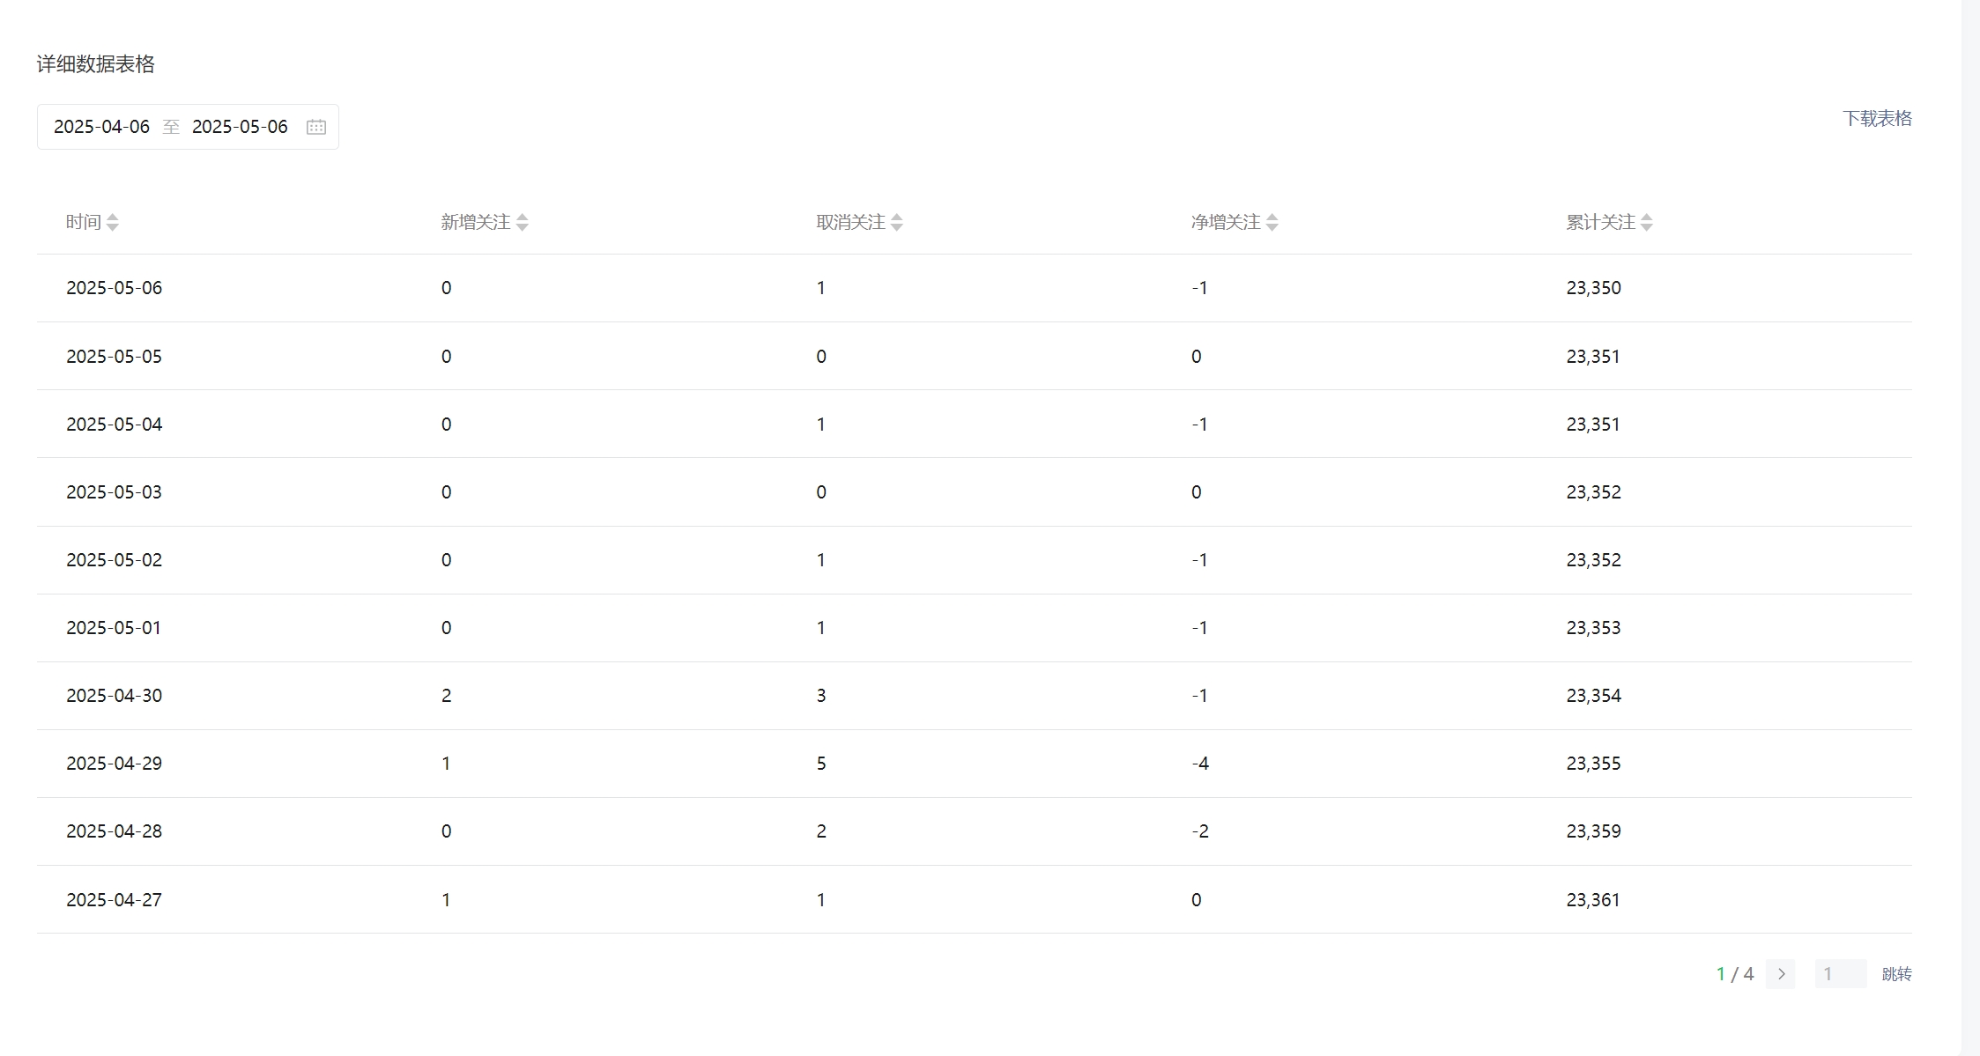
Task: Sort by 新增关注 column arrows
Action: tap(522, 223)
